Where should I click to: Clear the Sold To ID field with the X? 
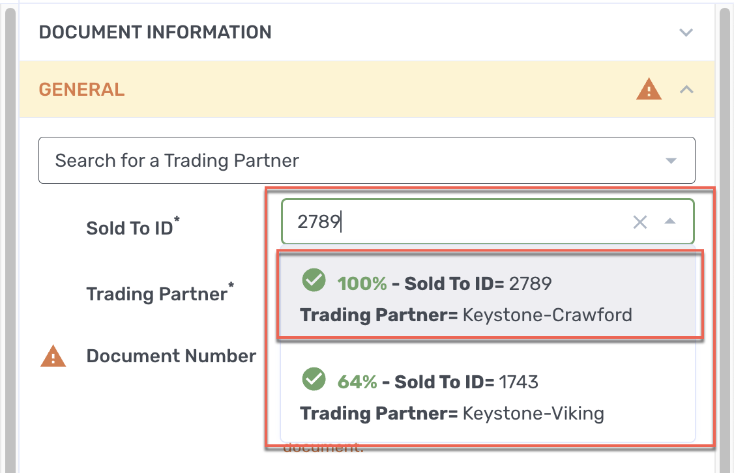coord(639,222)
